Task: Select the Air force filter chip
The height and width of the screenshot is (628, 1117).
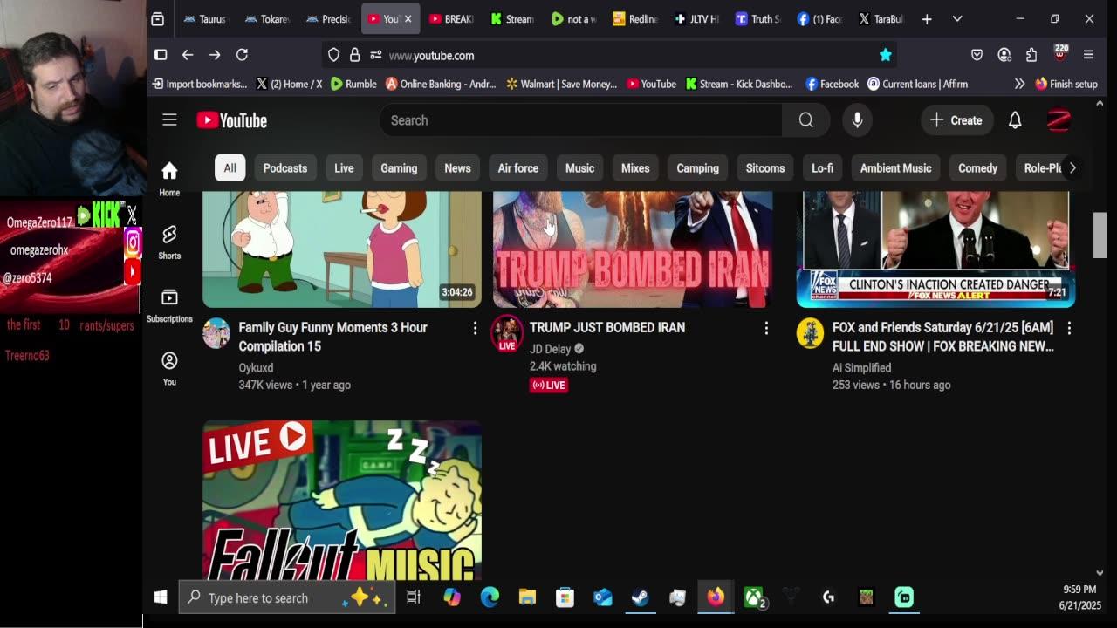Action: 518,167
